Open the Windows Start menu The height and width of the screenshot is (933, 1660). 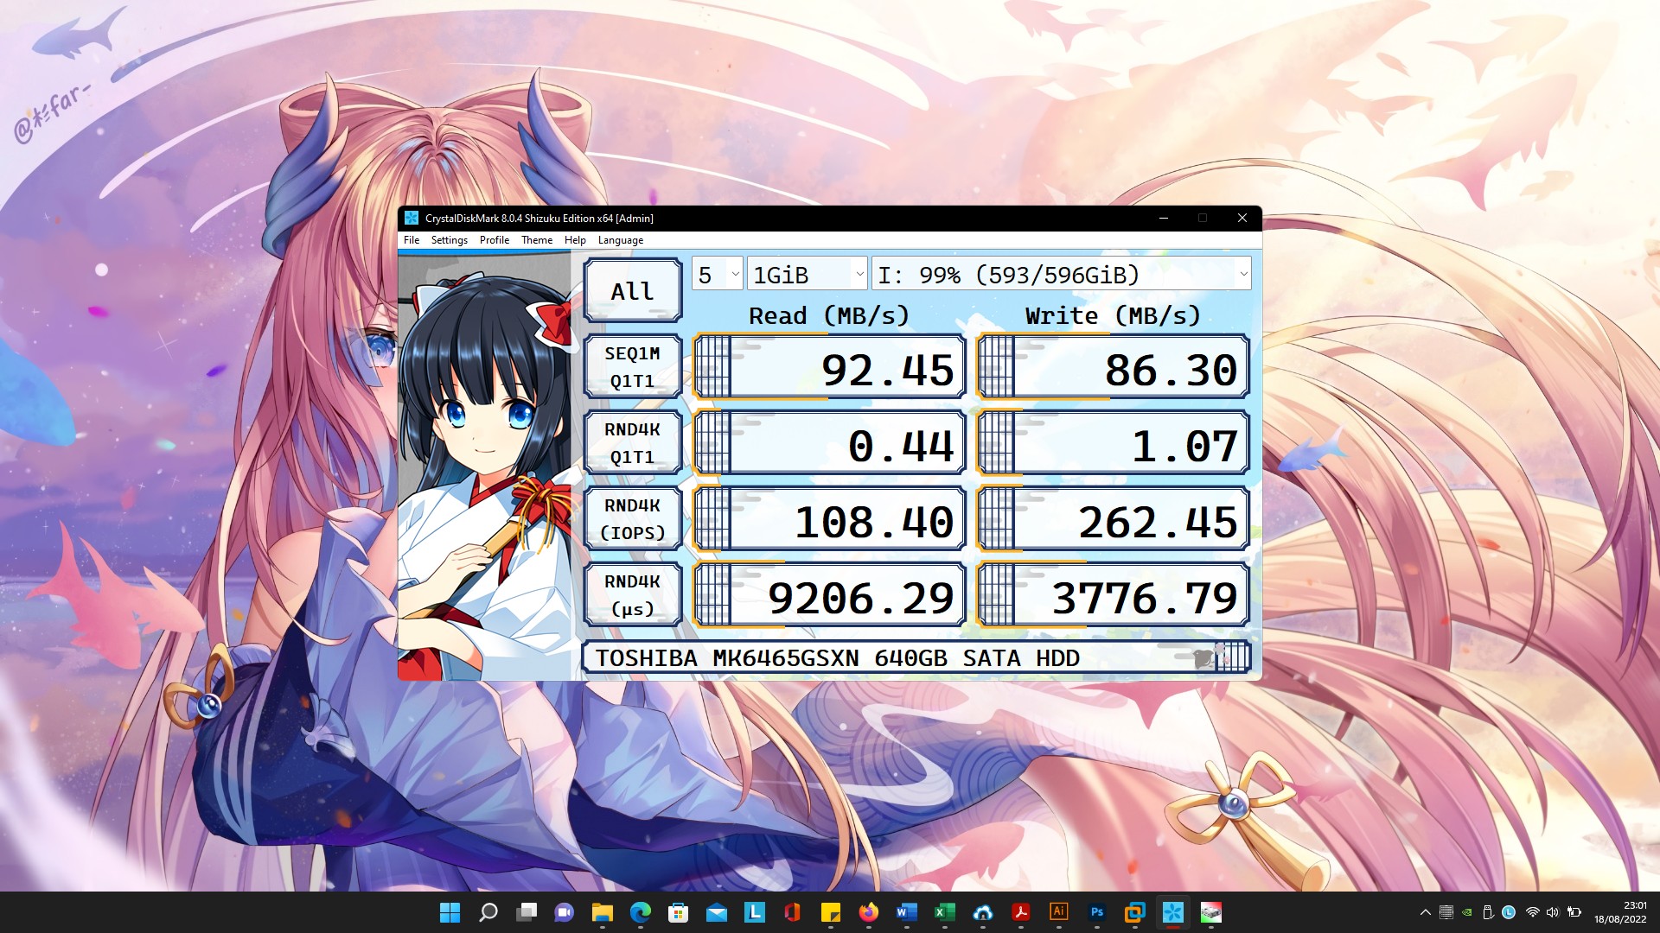[450, 912]
